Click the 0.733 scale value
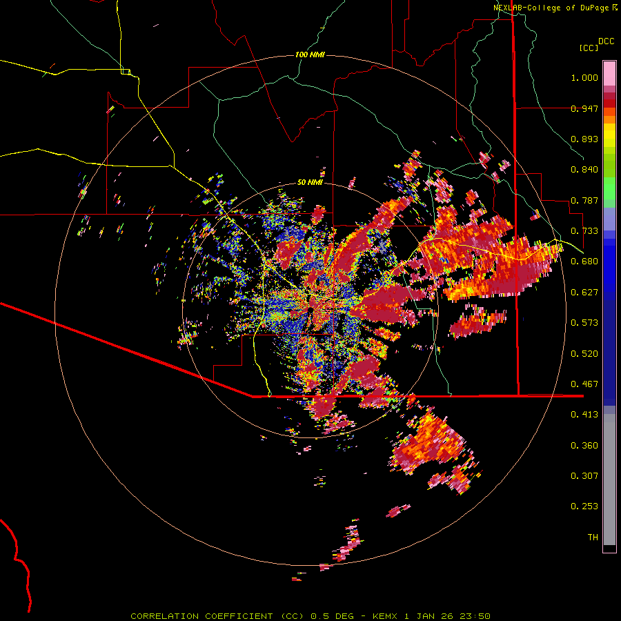 (x=584, y=231)
